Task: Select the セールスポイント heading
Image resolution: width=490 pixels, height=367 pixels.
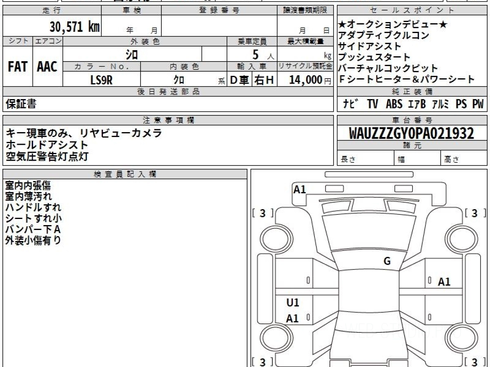Action: pyautogui.click(x=412, y=11)
